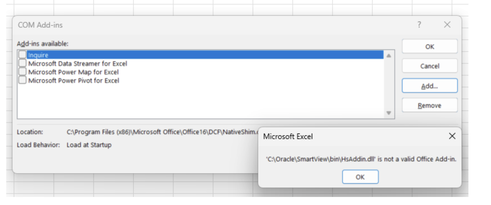Click the Remove button
The width and height of the screenshot is (491, 205).
[430, 105]
